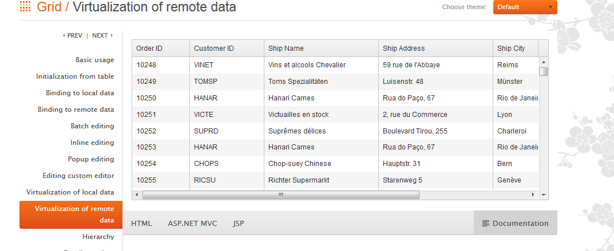Navigate to Hierarchy example
Viewport: 614px width, 251px height.
[x=98, y=237]
